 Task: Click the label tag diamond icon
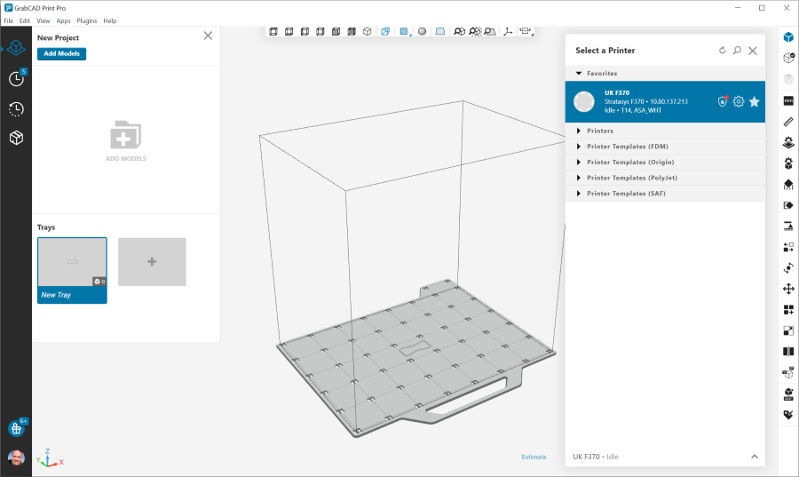click(x=788, y=205)
